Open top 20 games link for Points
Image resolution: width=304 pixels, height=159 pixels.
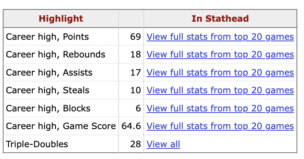click(x=220, y=37)
